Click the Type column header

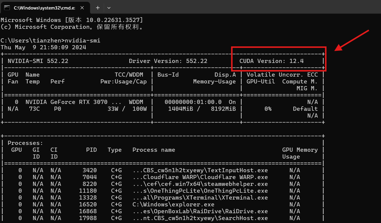[115, 150]
